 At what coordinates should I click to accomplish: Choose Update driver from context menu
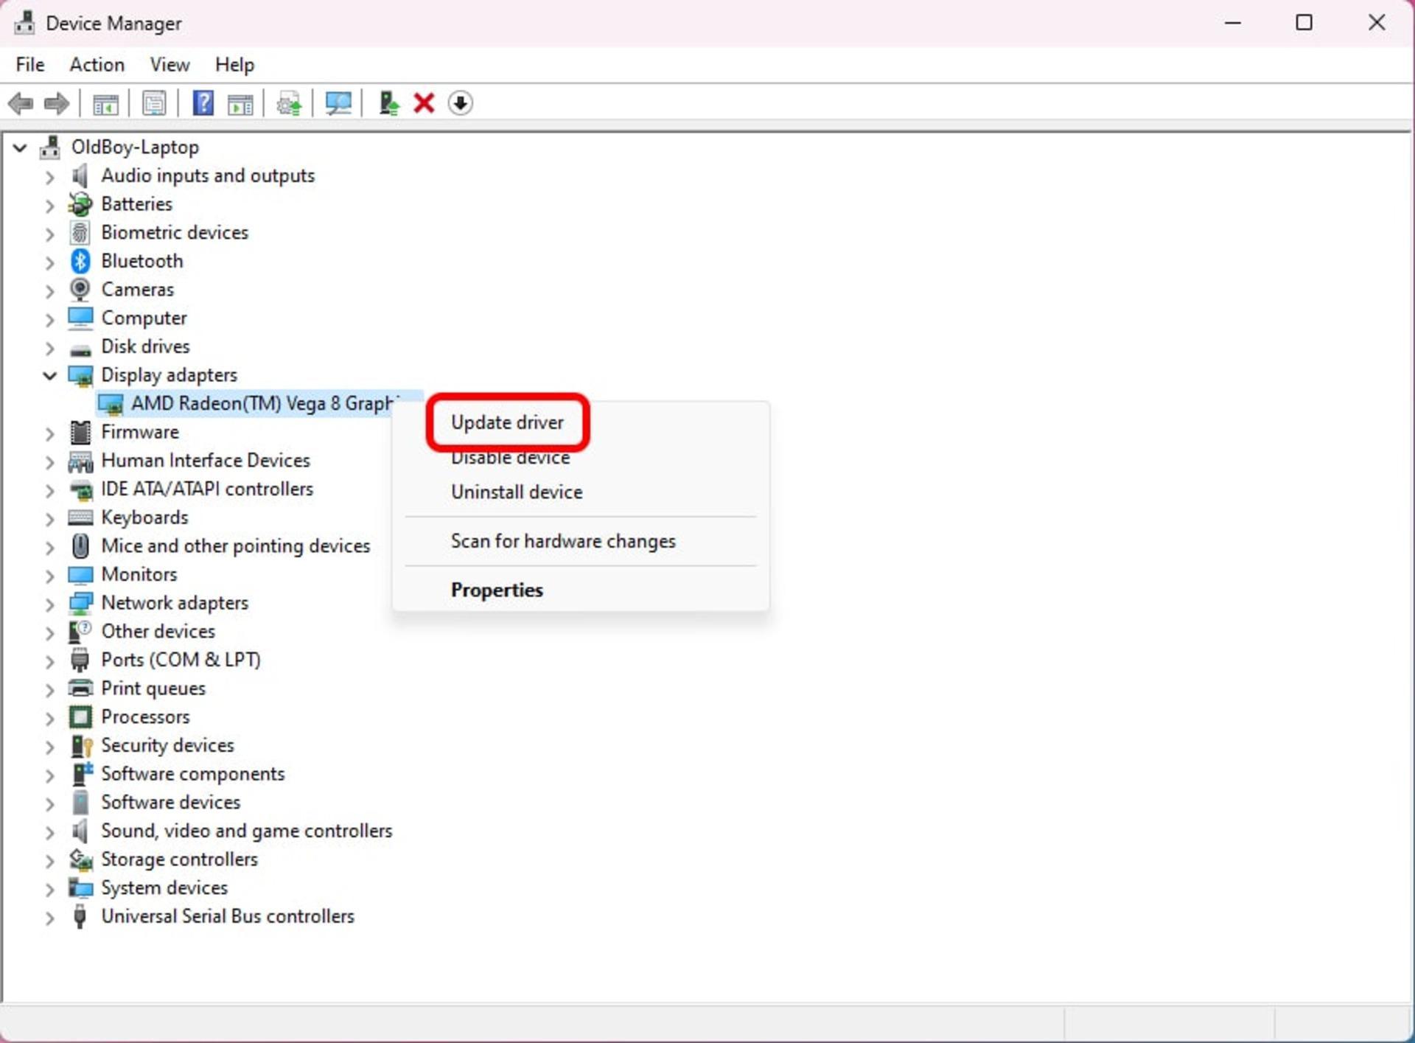pyautogui.click(x=507, y=422)
